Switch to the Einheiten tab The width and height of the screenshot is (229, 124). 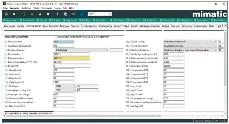tap(75, 26)
